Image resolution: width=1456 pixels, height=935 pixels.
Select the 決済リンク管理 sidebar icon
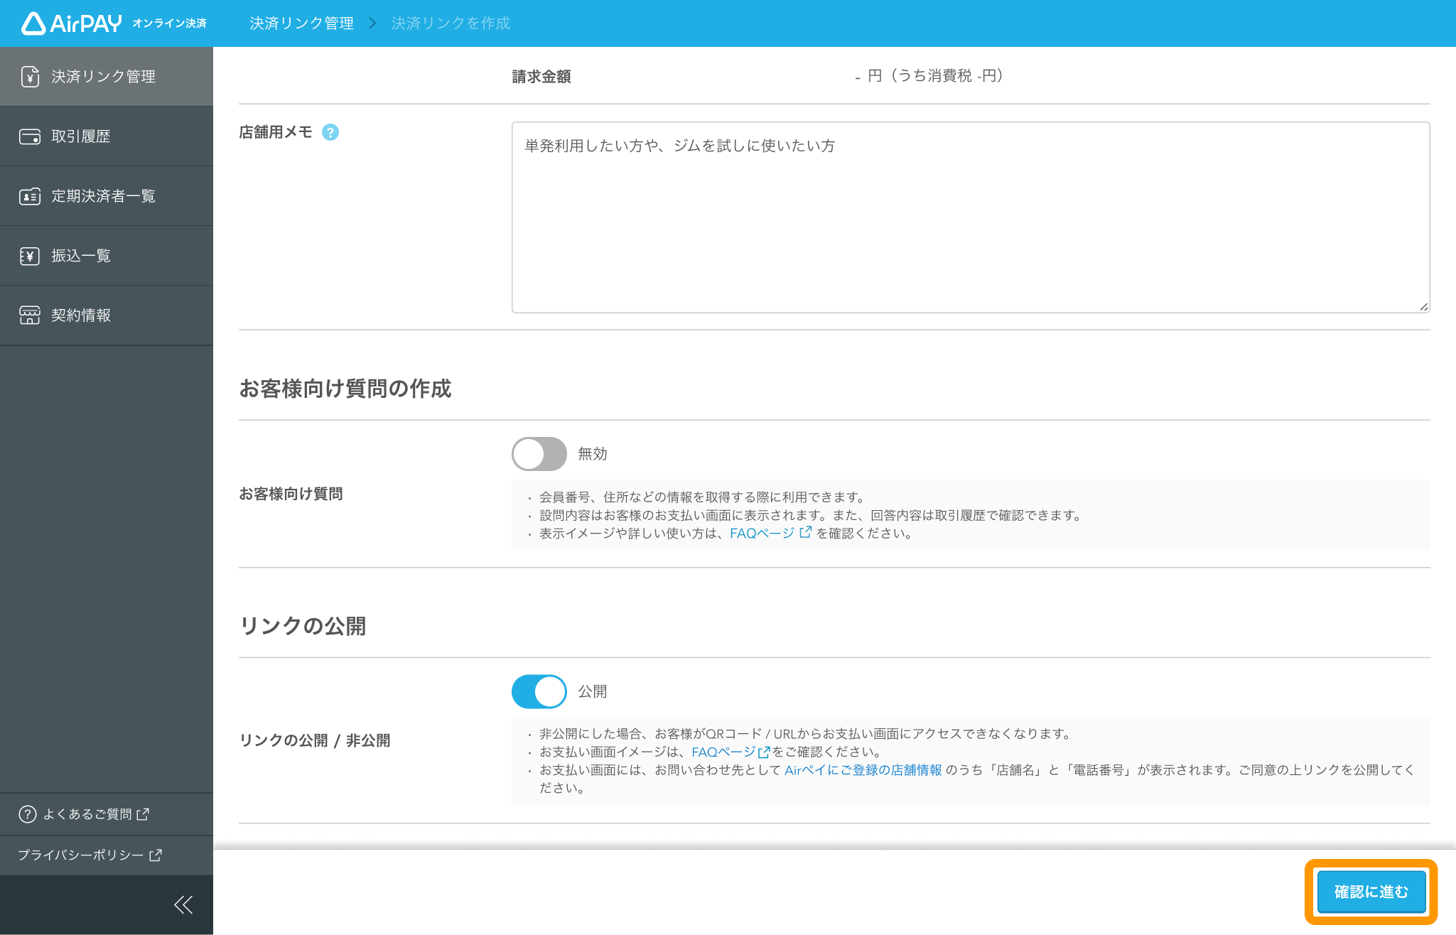(x=29, y=76)
